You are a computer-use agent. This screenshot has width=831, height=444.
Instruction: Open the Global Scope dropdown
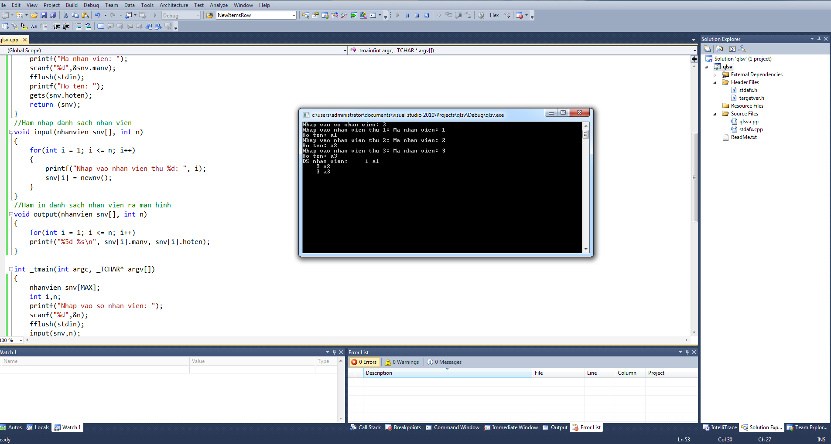[x=345, y=51]
